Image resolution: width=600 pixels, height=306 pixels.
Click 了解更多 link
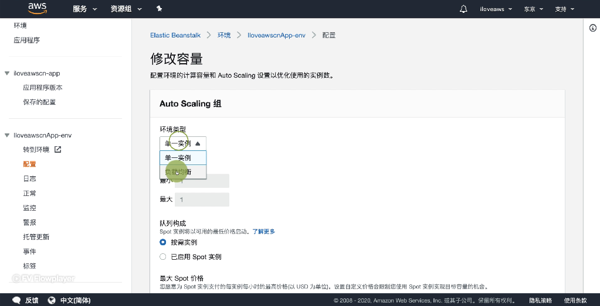264,231
